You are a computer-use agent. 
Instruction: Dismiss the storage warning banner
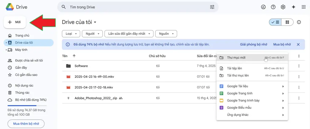[298, 44]
